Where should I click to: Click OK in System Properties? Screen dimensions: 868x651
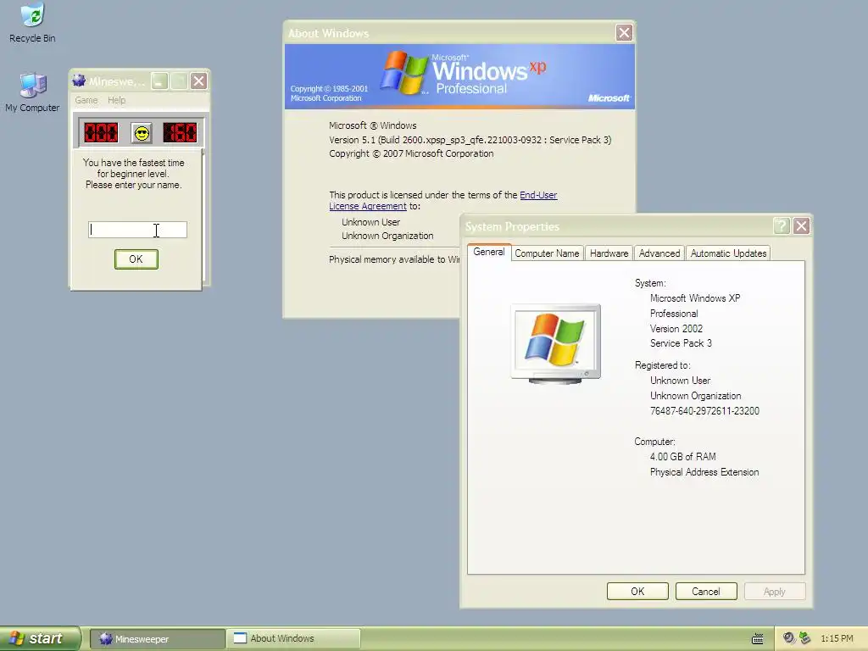point(637,591)
